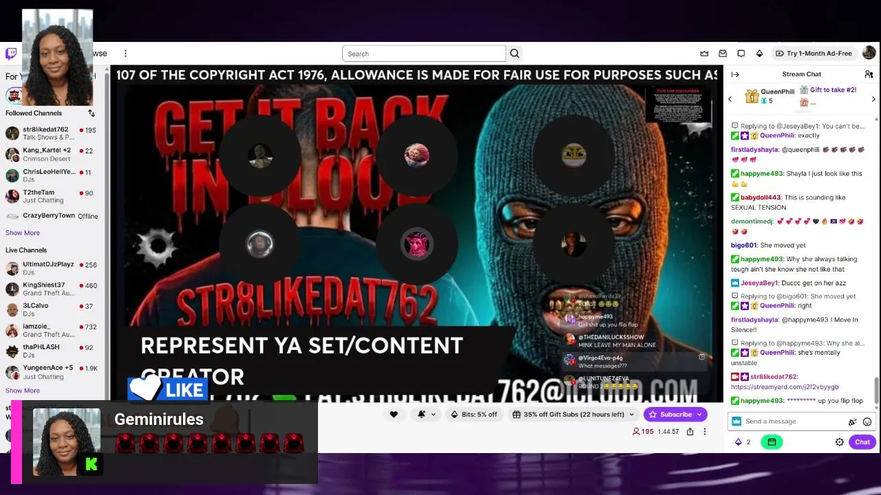Open ChrisLeoHellYe channel
This screenshot has height=495, width=881.
(x=52, y=175)
